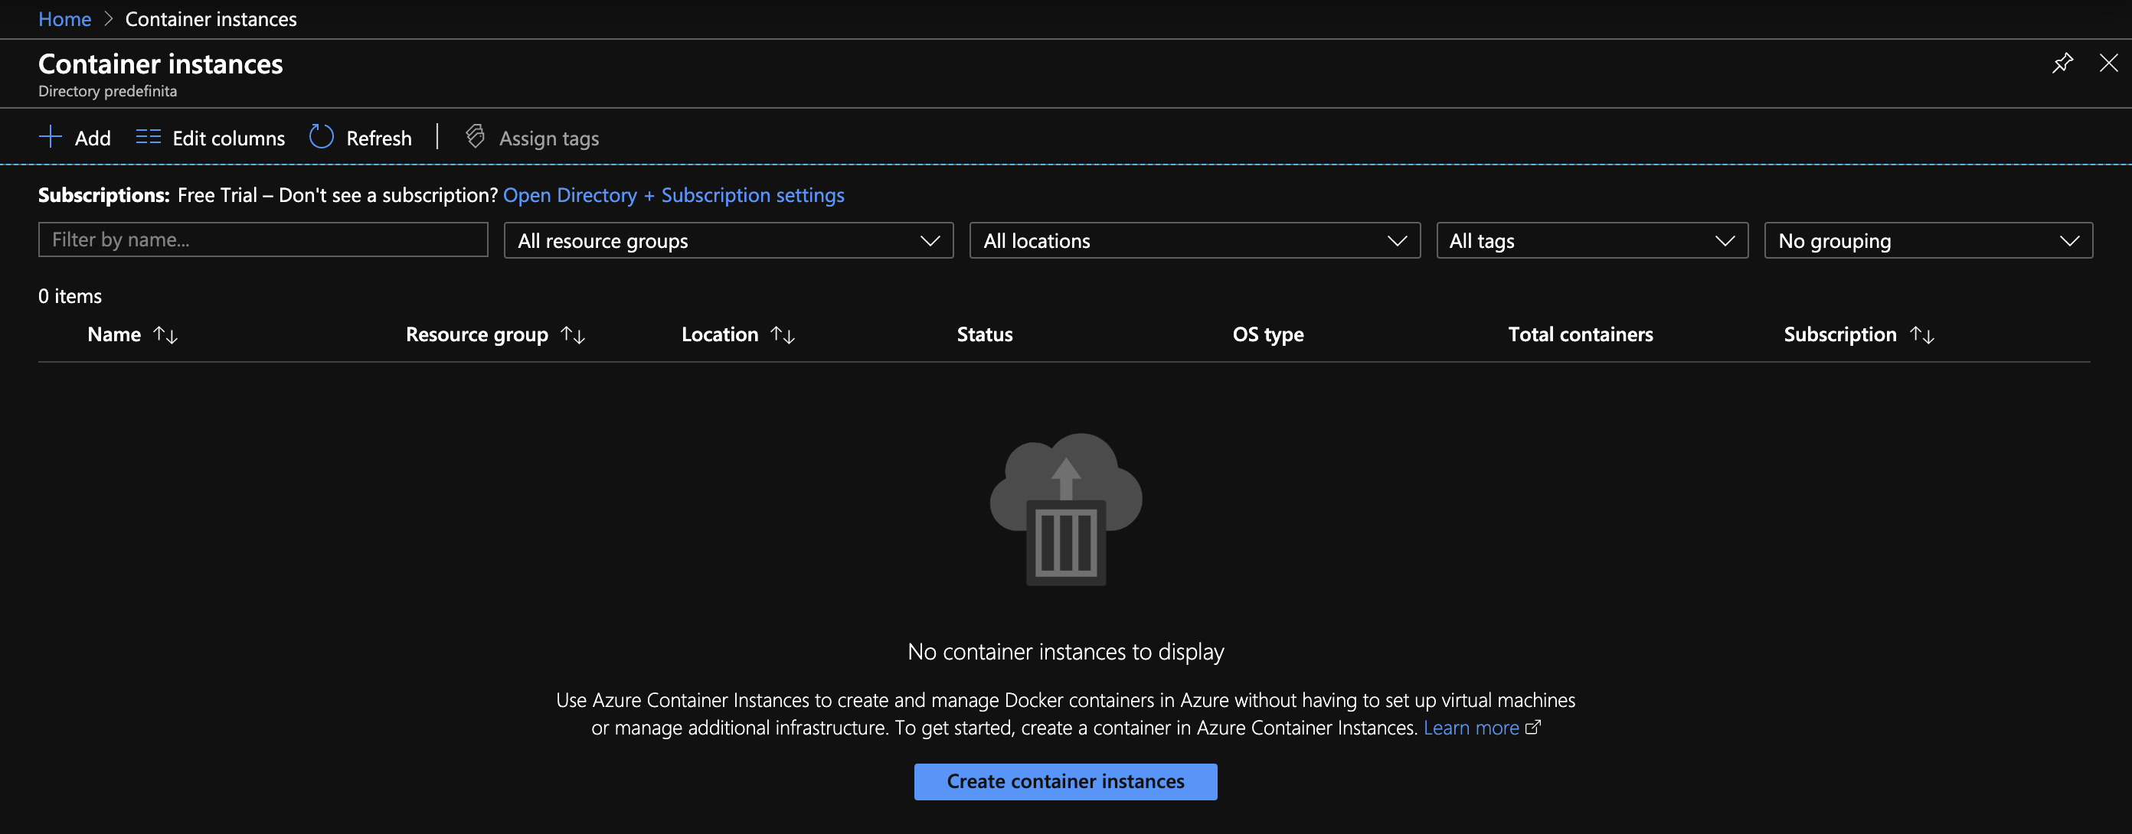Click Create container instances button
The width and height of the screenshot is (2132, 834).
point(1065,782)
